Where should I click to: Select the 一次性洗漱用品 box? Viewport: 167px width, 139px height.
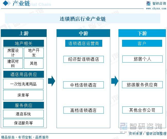(23, 84)
